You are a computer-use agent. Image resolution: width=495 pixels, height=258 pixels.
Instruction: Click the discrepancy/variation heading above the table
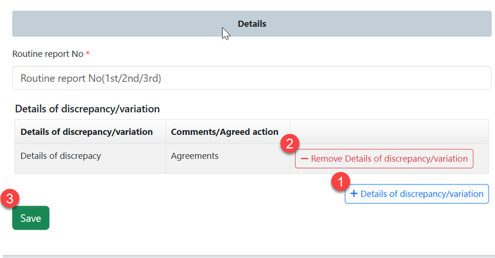(x=87, y=109)
